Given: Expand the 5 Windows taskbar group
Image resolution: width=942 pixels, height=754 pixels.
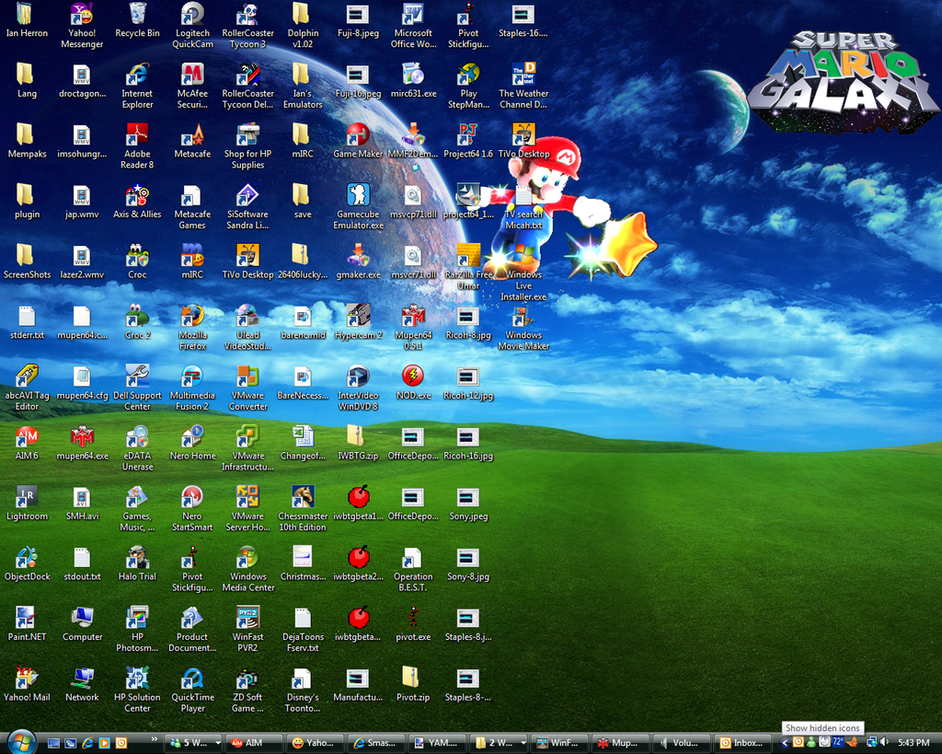Looking at the screenshot, I should (x=195, y=743).
